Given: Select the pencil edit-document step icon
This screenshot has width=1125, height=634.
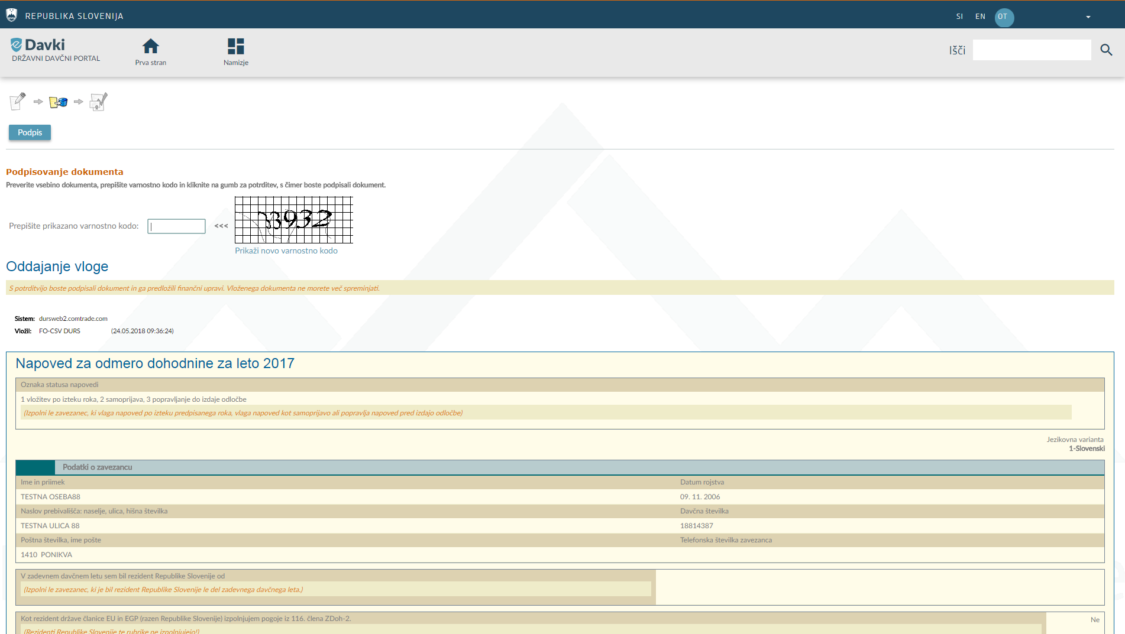Looking at the screenshot, I should (18, 101).
